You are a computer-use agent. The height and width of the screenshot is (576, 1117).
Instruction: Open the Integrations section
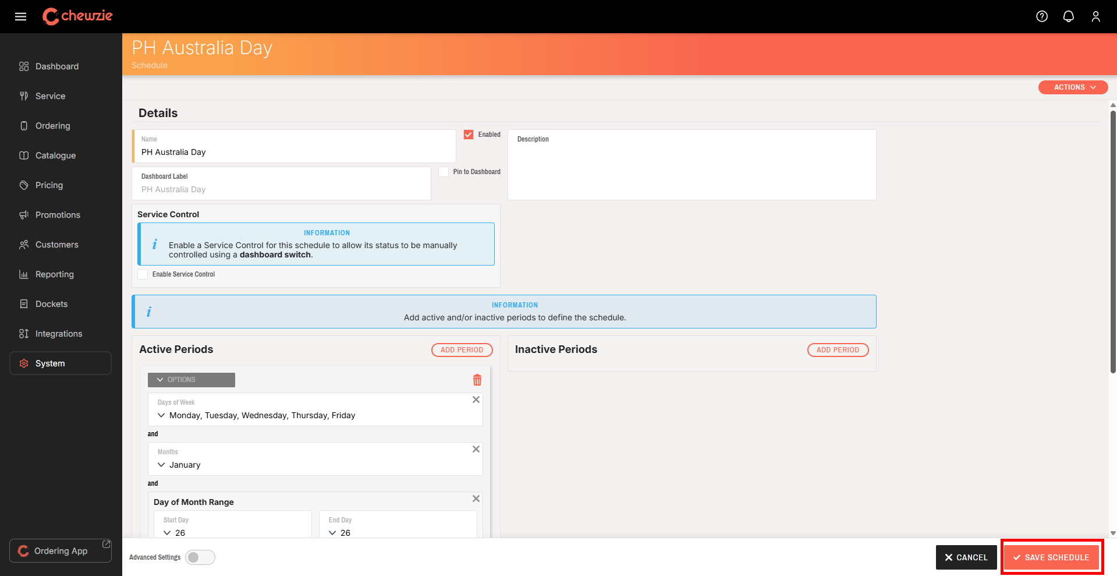(x=61, y=334)
